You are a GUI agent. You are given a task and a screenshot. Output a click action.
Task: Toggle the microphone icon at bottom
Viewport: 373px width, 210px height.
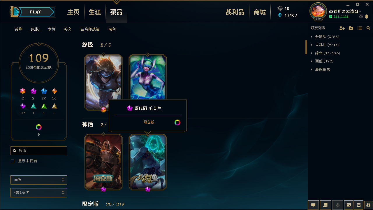338,205
